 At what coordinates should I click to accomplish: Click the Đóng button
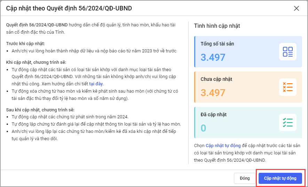tap(245, 178)
